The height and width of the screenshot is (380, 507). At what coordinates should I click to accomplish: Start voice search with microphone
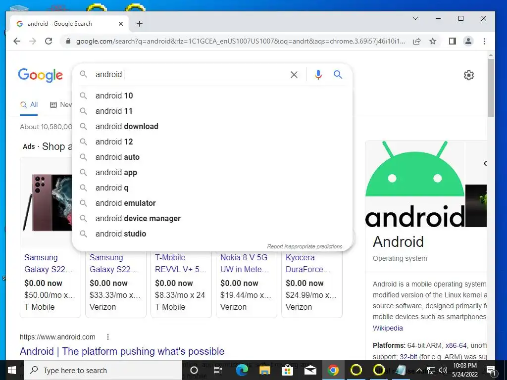[x=318, y=75]
